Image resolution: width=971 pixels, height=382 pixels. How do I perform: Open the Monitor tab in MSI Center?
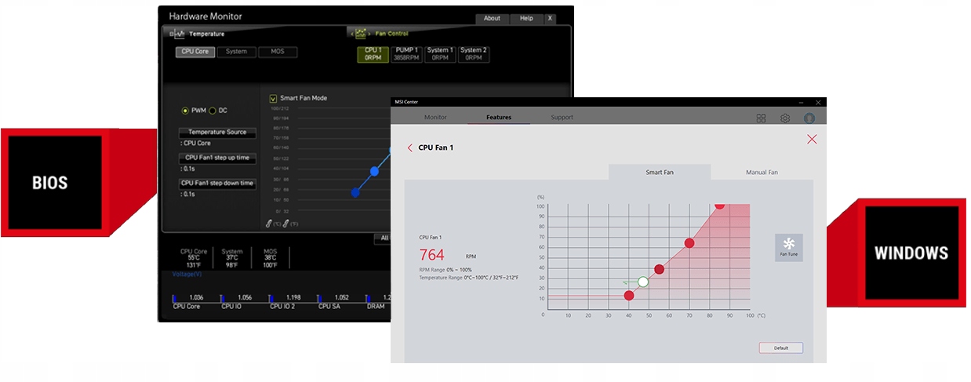(435, 118)
